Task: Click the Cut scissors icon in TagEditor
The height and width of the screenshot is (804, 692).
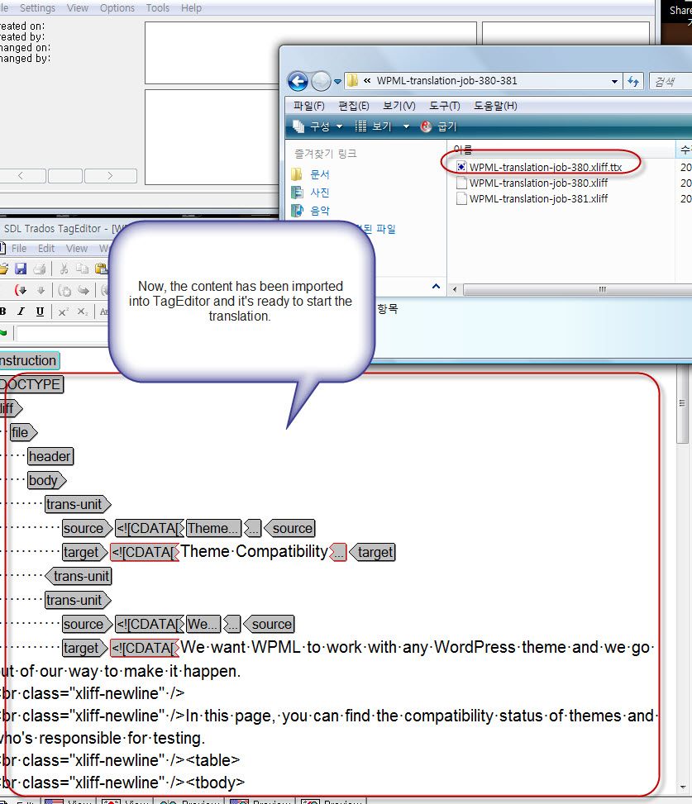Action: [x=64, y=269]
